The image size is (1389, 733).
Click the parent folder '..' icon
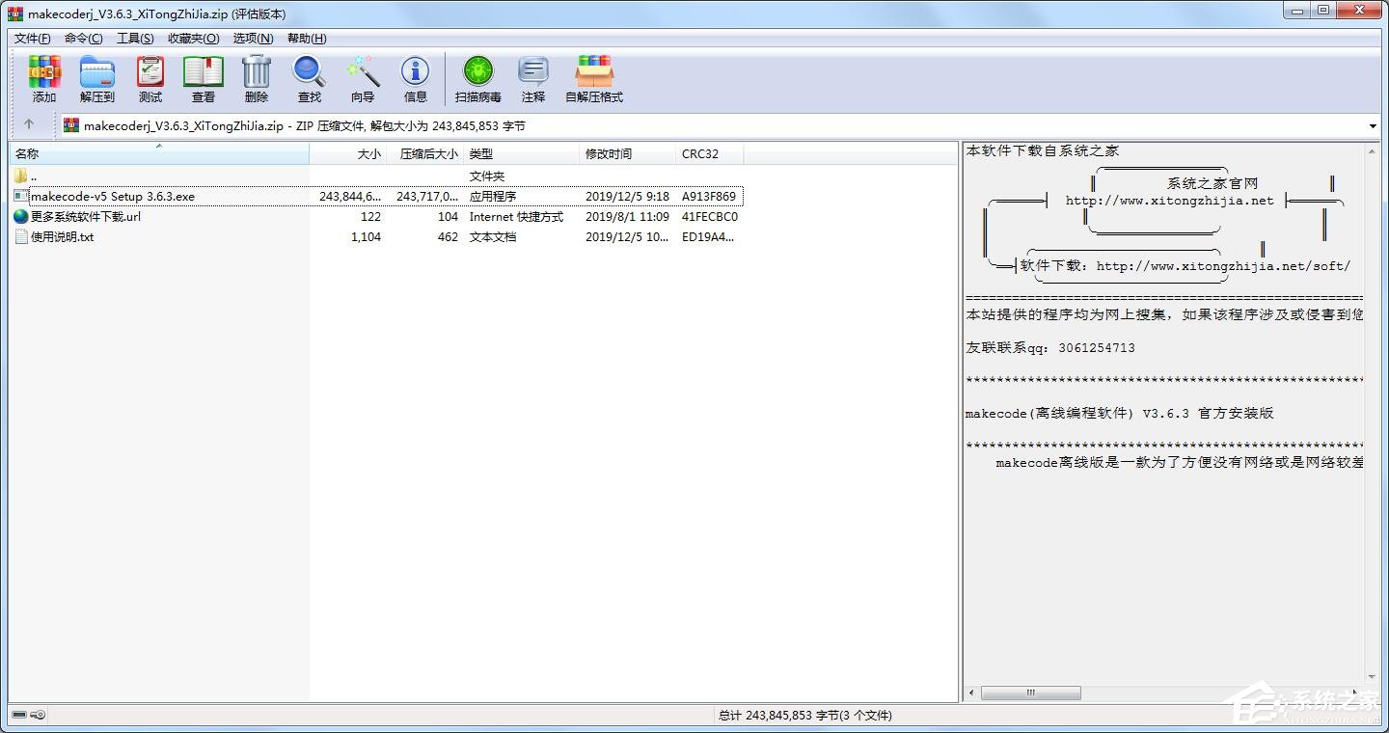coord(21,176)
